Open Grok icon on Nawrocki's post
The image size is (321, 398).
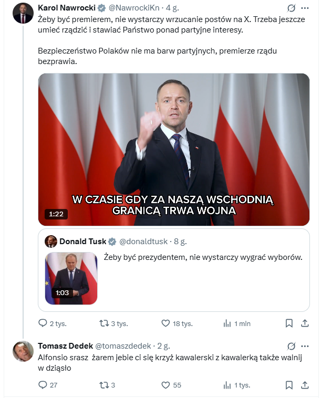[292, 8]
